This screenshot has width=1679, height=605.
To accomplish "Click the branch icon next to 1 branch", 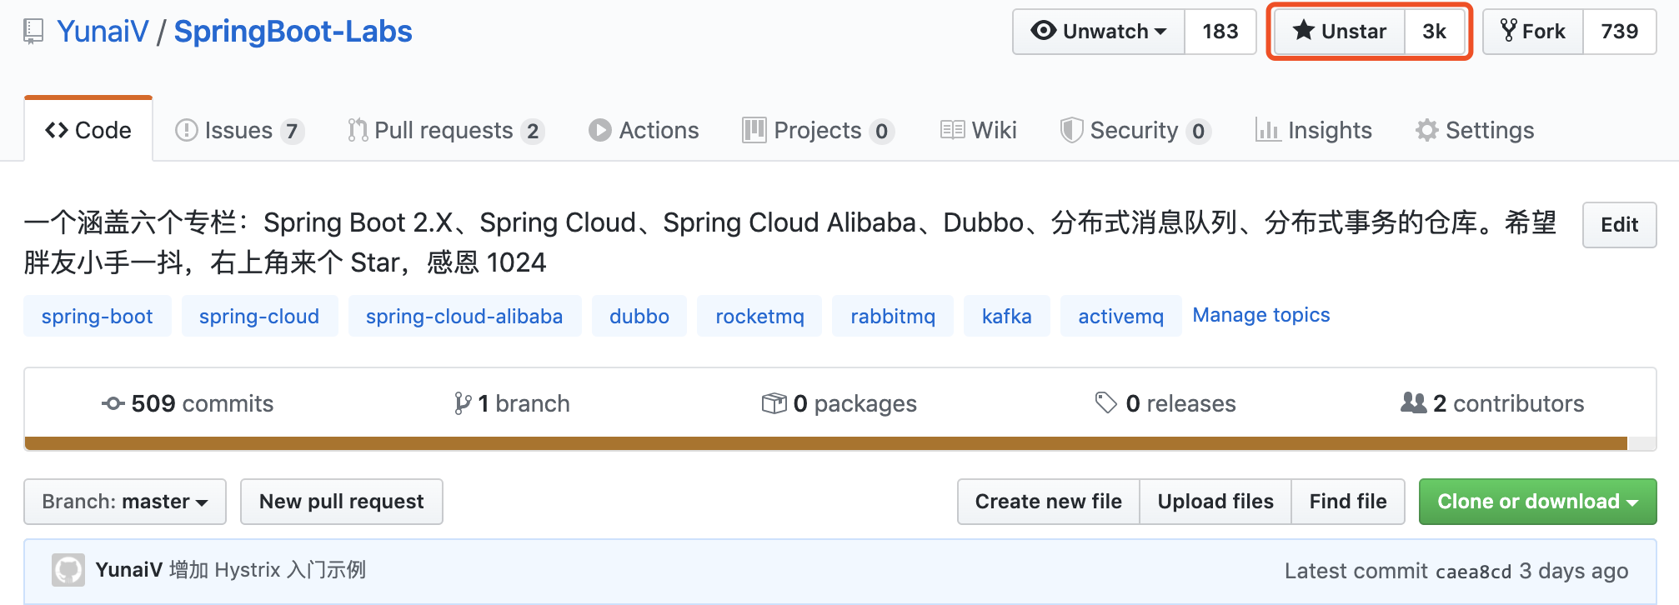I will coord(463,404).
